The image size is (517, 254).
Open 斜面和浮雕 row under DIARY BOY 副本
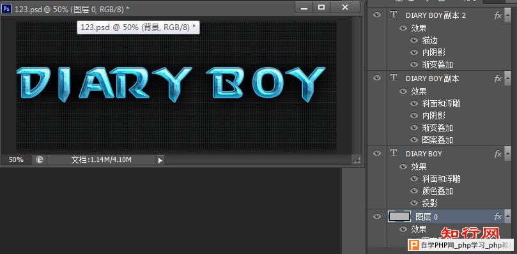coord(441,104)
